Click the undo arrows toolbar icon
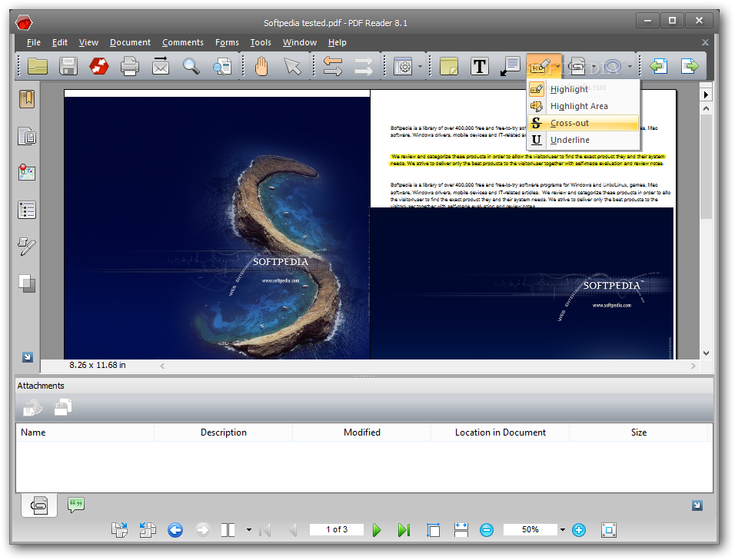Viewport: 735px width, 560px height. point(333,67)
